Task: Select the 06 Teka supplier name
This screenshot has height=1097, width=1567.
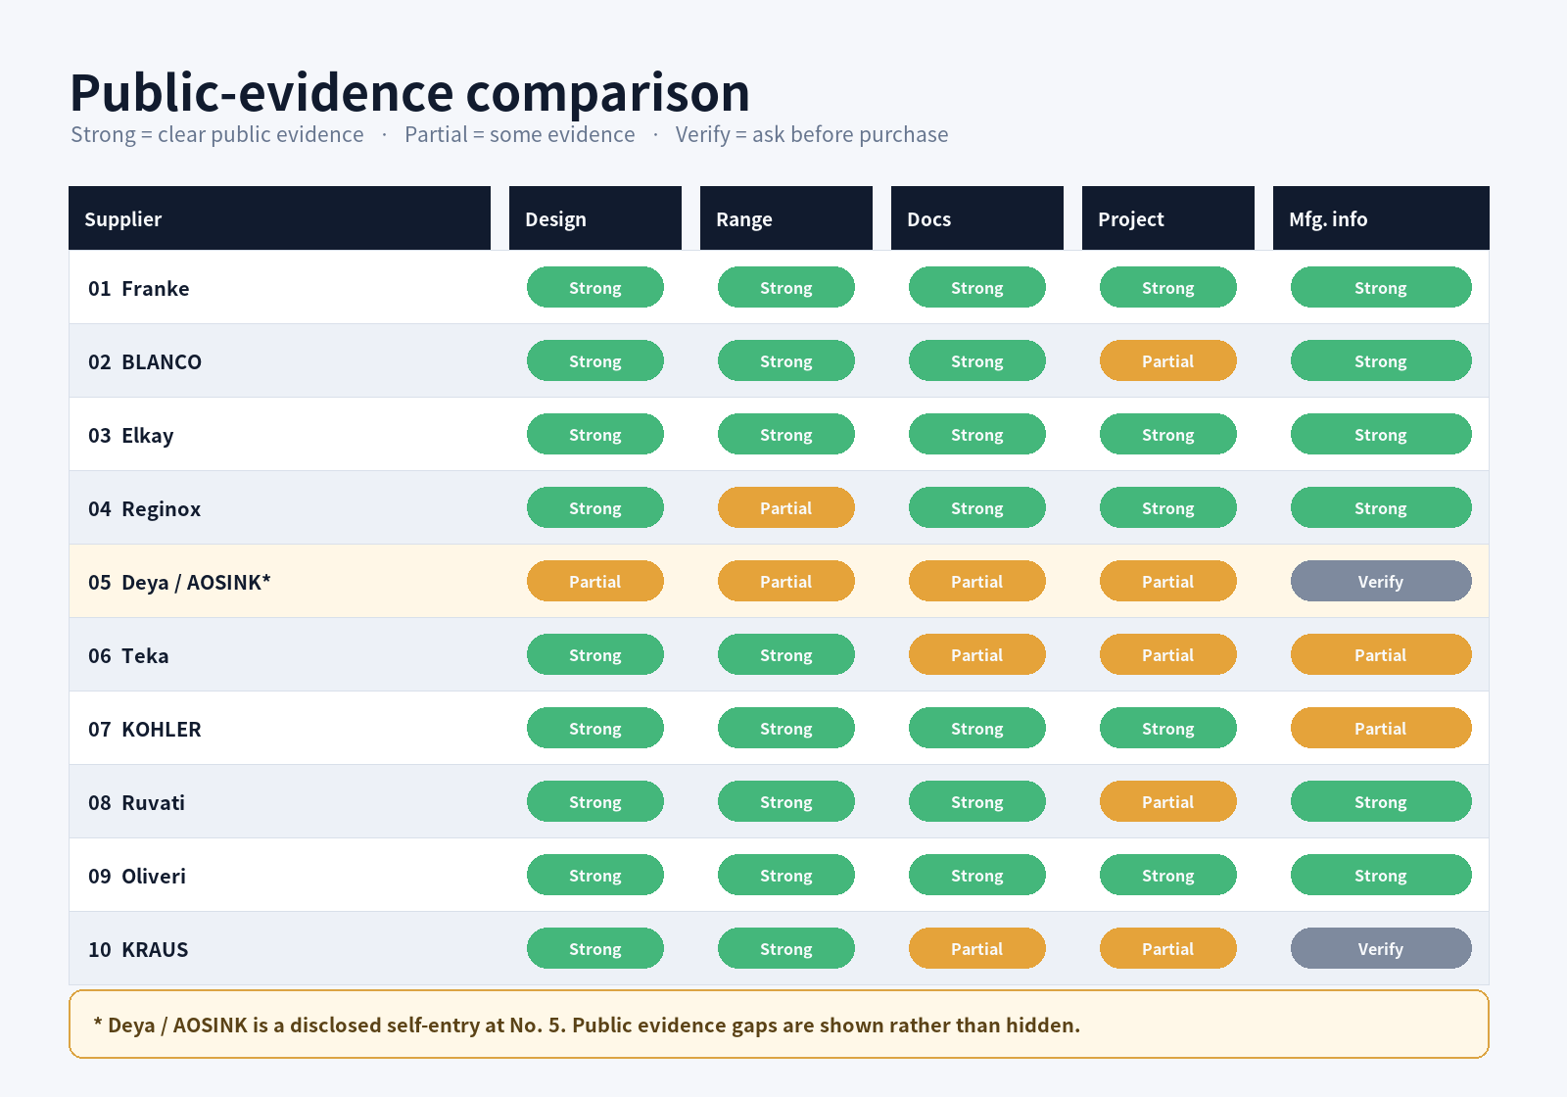Action: point(128,656)
